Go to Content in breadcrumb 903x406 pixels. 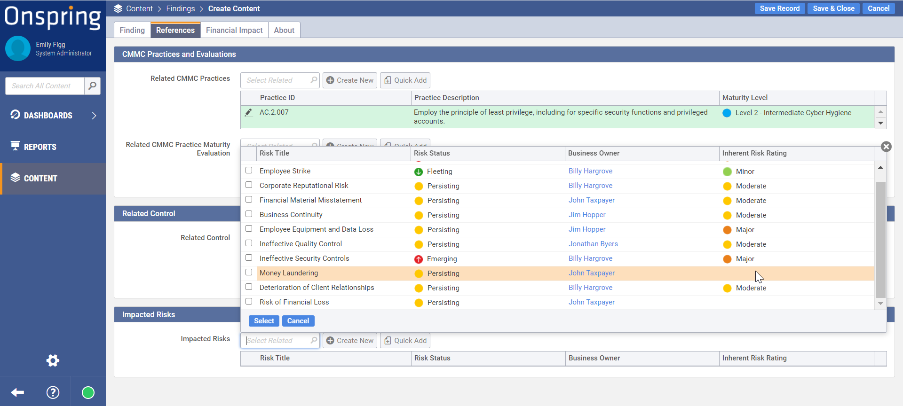click(x=139, y=8)
